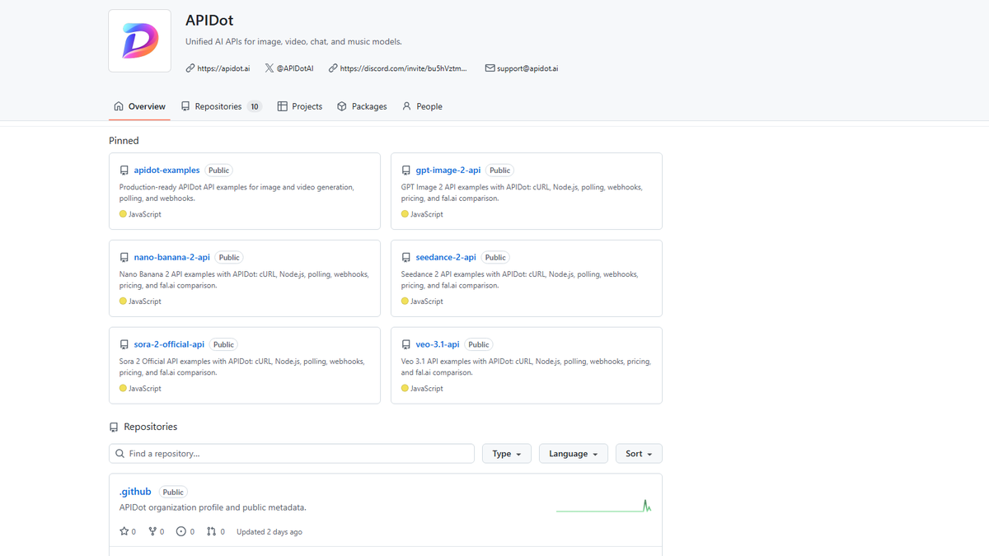This screenshot has height=556, width=989.
Task: Open the sora-2-official-api pinned repository
Action: pos(169,345)
